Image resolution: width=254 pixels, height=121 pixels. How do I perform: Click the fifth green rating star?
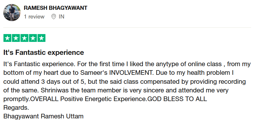(41, 38)
